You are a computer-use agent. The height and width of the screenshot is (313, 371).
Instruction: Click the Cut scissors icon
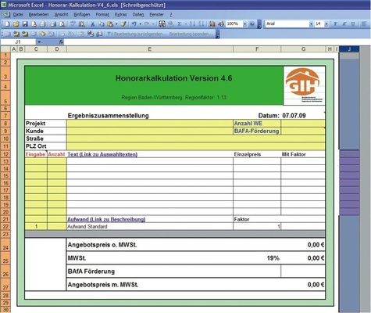[92, 24]
